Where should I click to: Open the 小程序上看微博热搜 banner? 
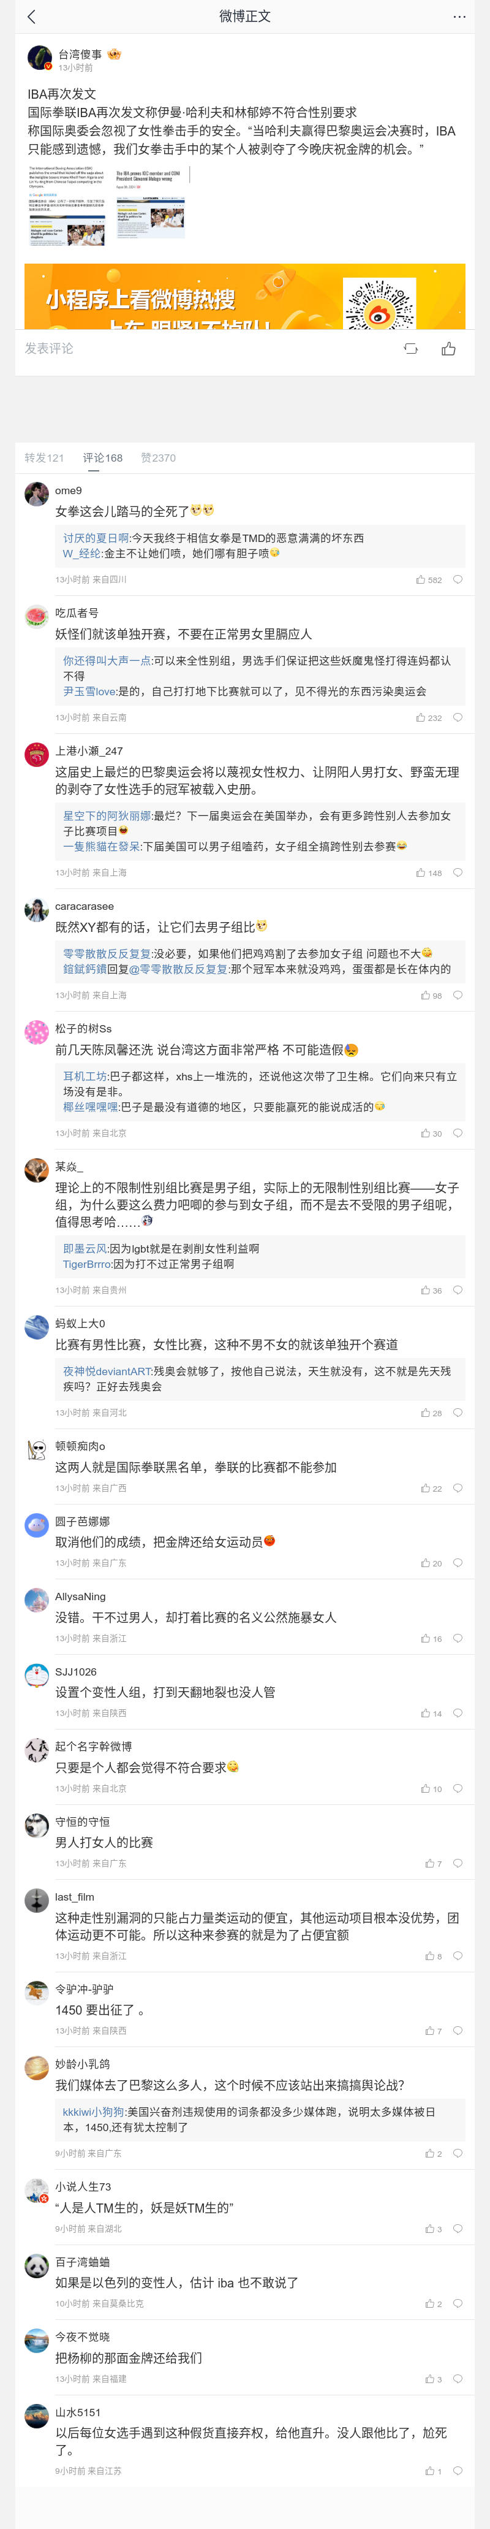point(245,296)
